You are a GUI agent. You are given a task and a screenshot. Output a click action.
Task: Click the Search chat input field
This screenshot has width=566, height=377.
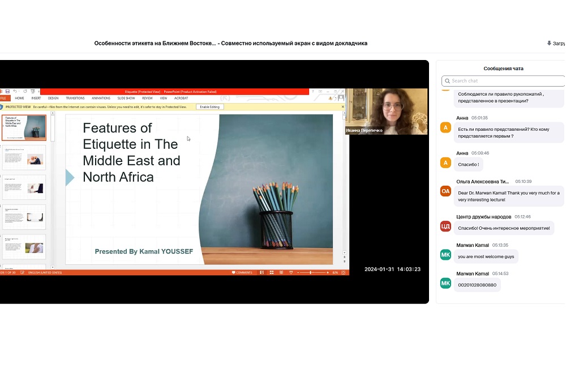coord(503,81)
